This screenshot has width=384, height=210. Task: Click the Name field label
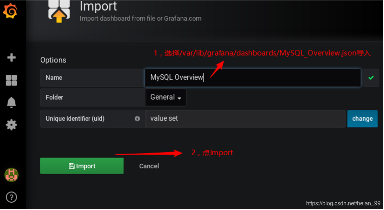tap(54, 78)
